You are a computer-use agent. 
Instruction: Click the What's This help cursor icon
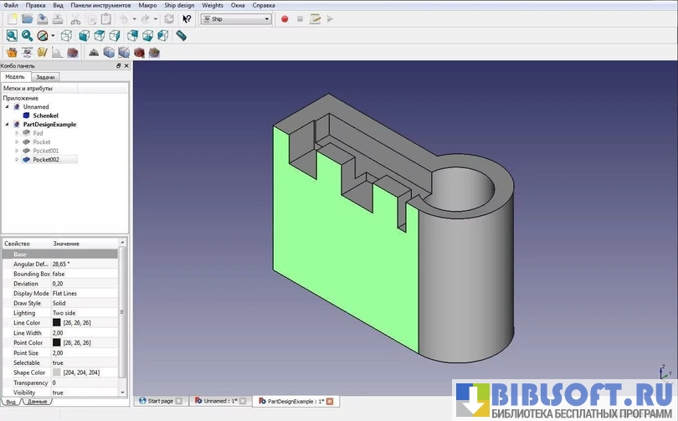187,18
